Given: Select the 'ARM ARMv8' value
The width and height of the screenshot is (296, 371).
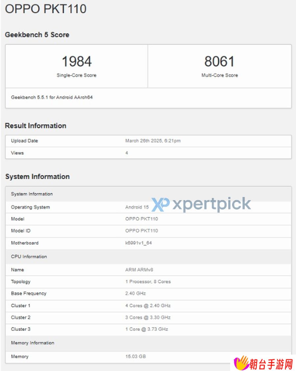Looking at the screenshot, I should pyautogui.click(x=139, y=270).
